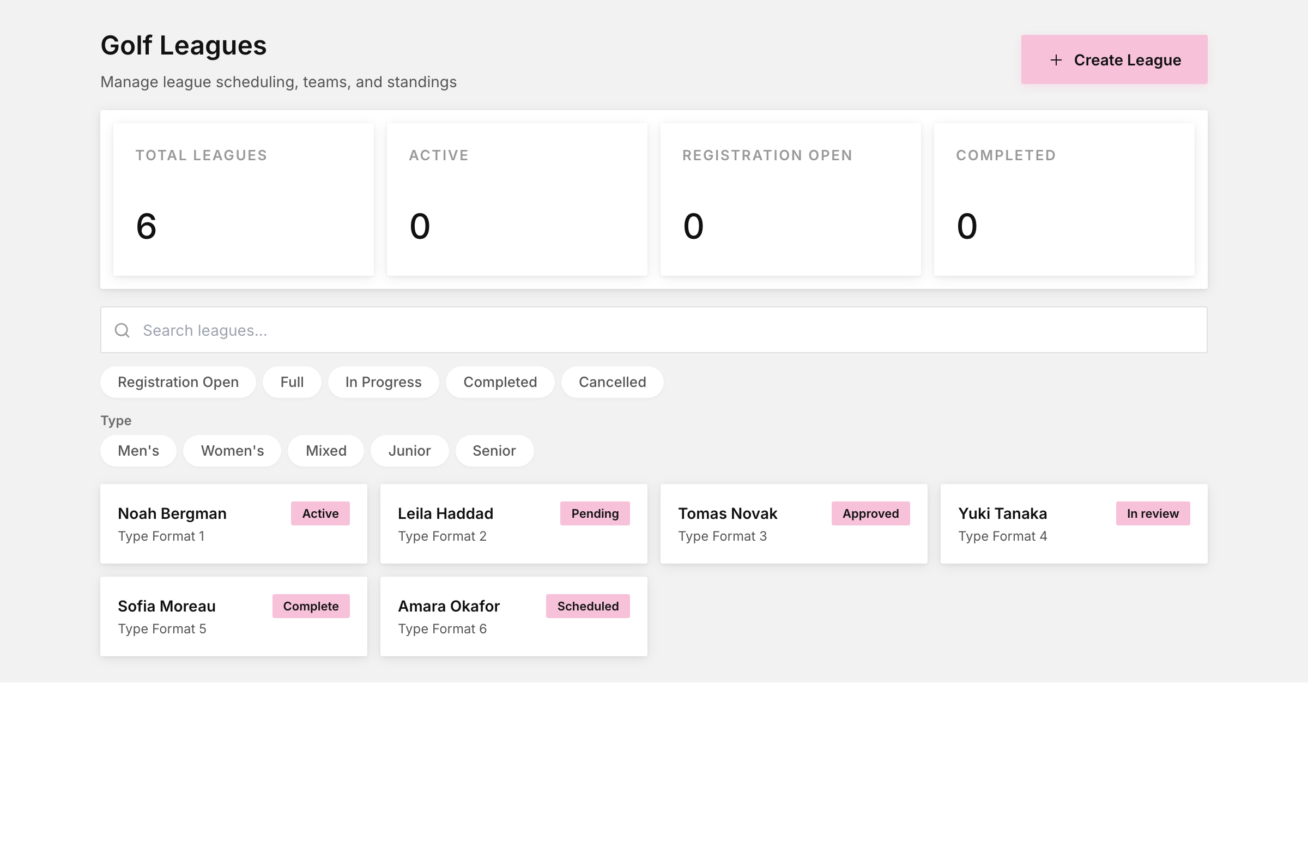Click the Type filter label

coord(116,420)
